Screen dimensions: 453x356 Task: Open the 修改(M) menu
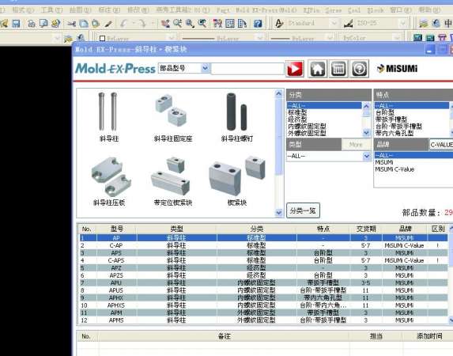click(x=138, y=10)
